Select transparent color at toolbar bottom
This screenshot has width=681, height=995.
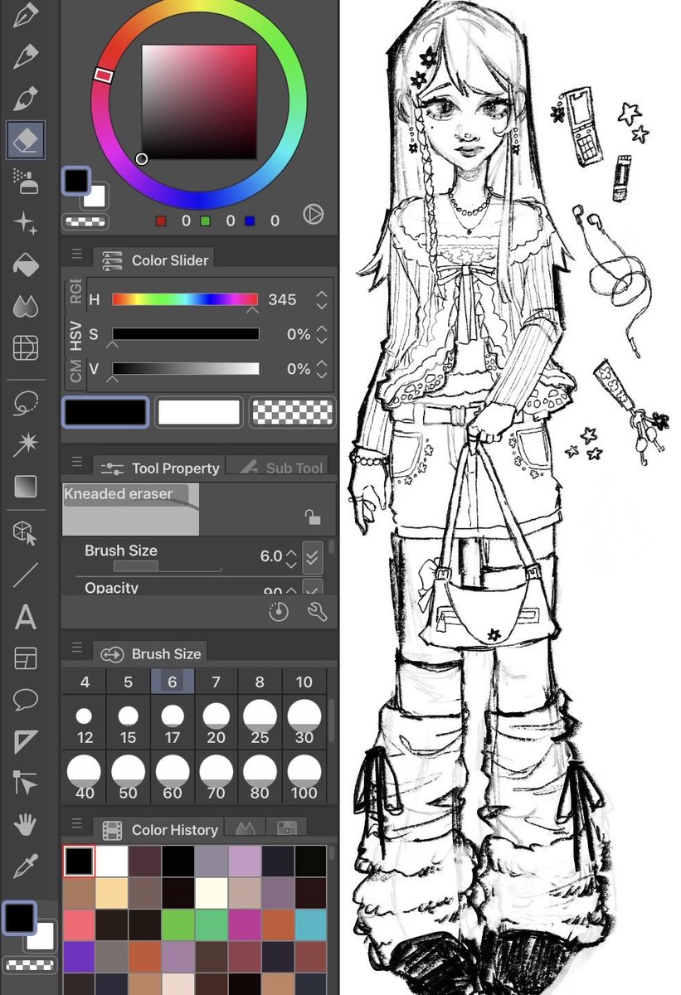30,964
